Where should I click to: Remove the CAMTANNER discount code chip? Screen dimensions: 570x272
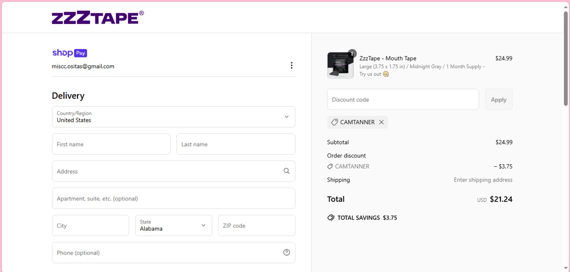(382, 122)
